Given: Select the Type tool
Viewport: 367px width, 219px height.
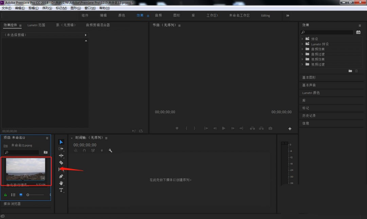Looking at the screenshot, I should 61,190.
